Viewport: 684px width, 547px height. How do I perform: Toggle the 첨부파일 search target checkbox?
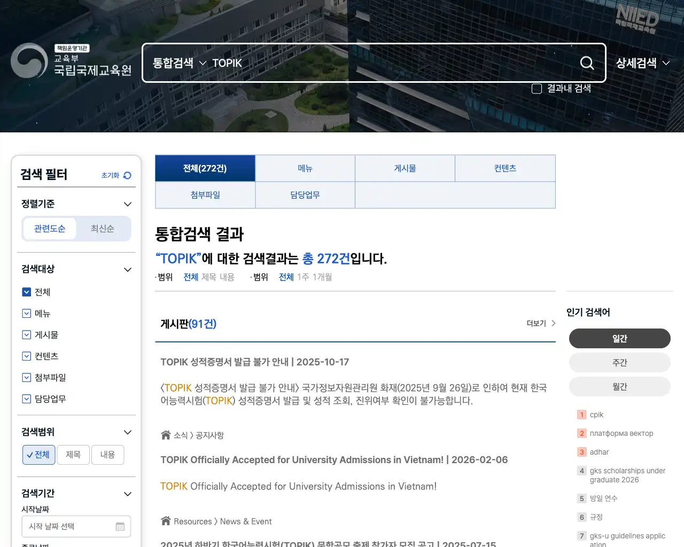(27, 377)
